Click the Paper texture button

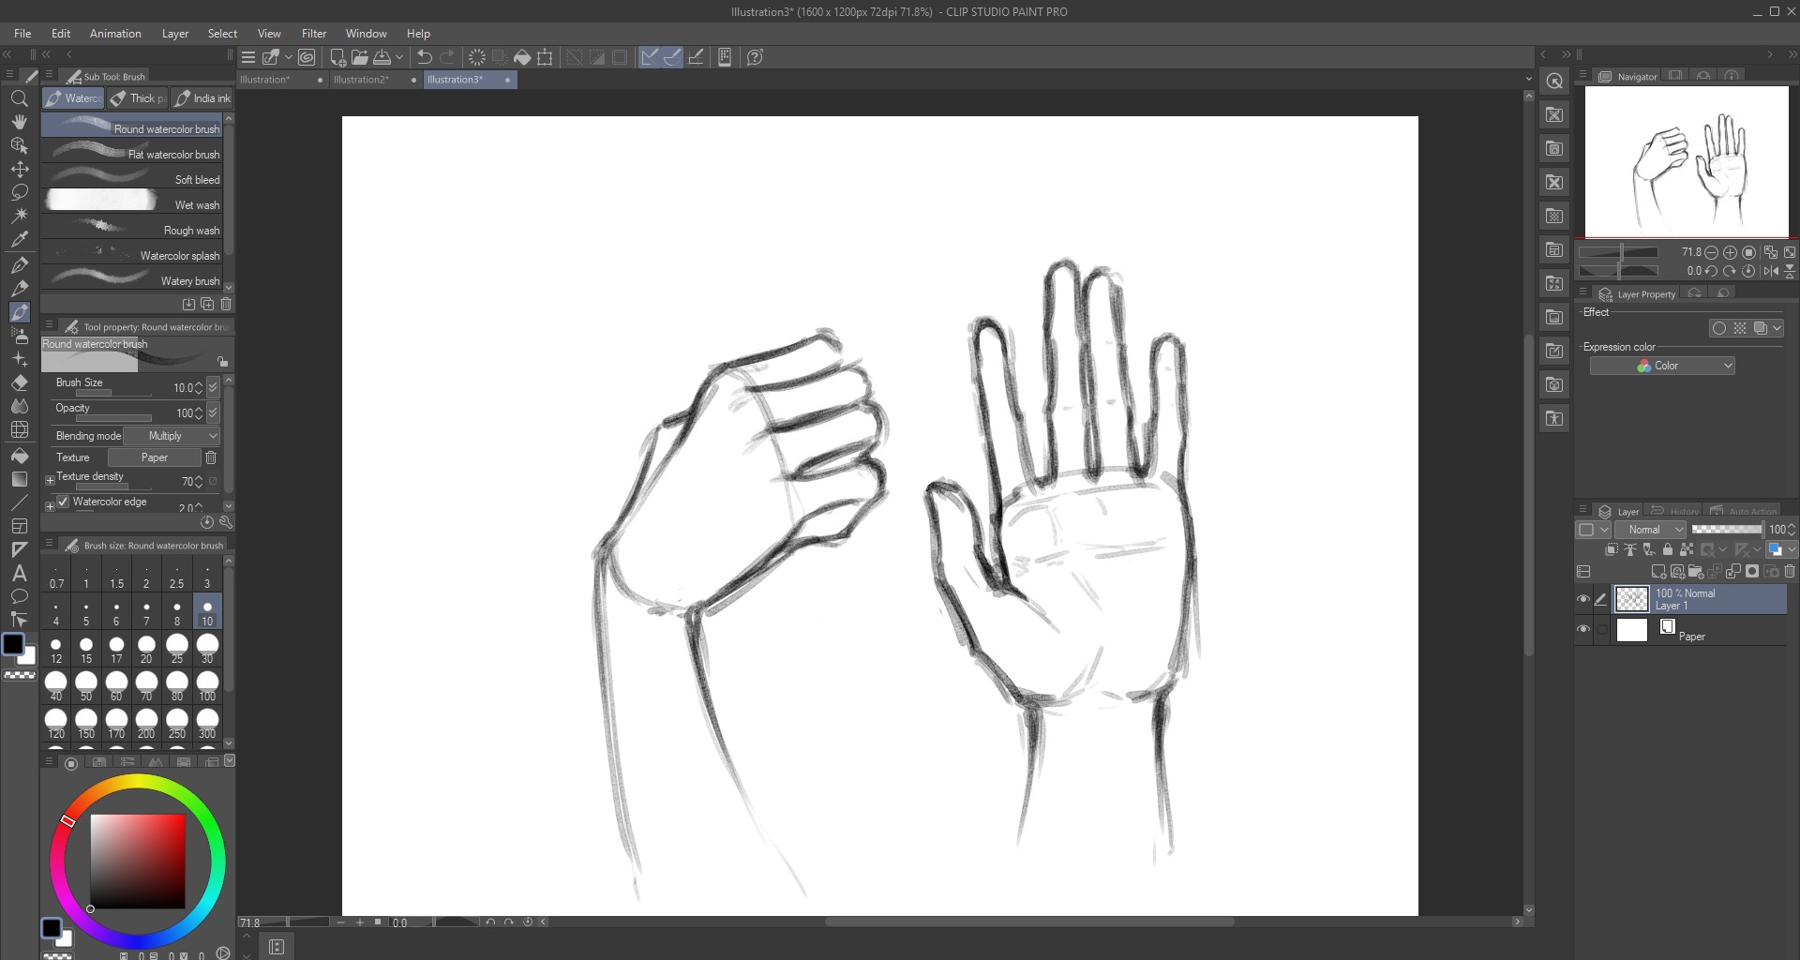point(154,457)
